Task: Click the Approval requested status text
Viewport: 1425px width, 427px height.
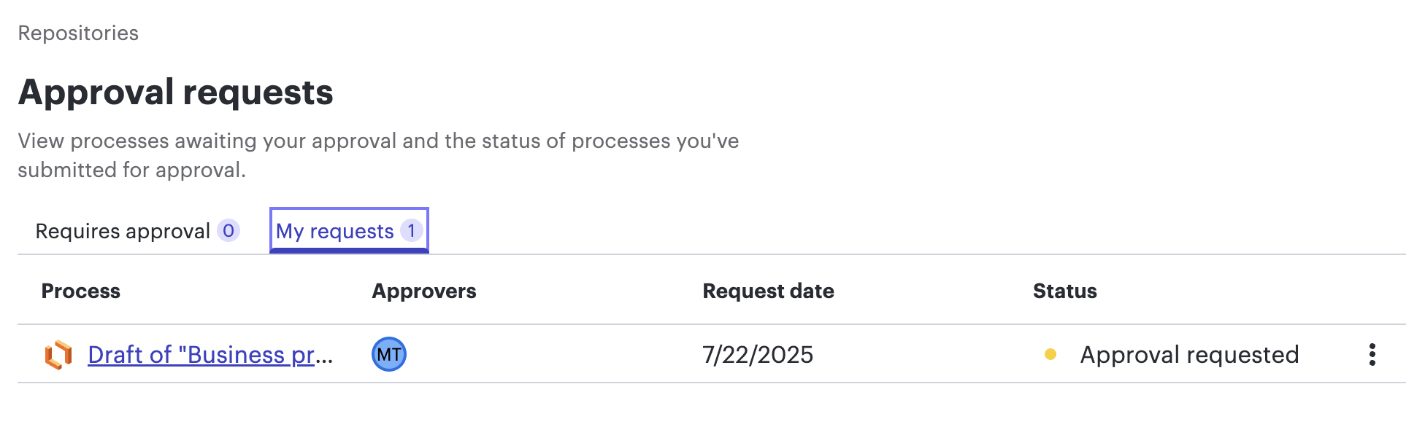Action: [1188, 355]
